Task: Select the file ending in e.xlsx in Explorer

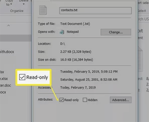Action: point(4,78)
